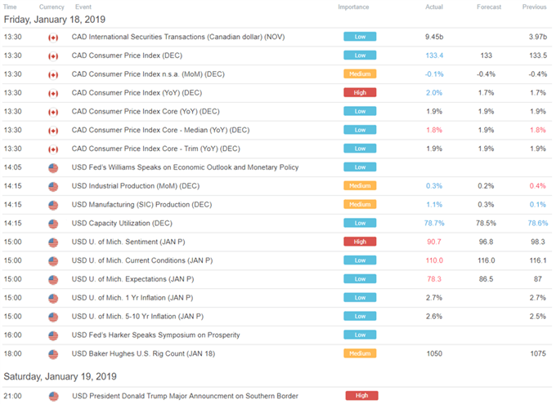The height and width of the screenshot is (404, 556).
Task: Click US flag in Industrial Production (MoM) row
Action: (x=54, y=186)
